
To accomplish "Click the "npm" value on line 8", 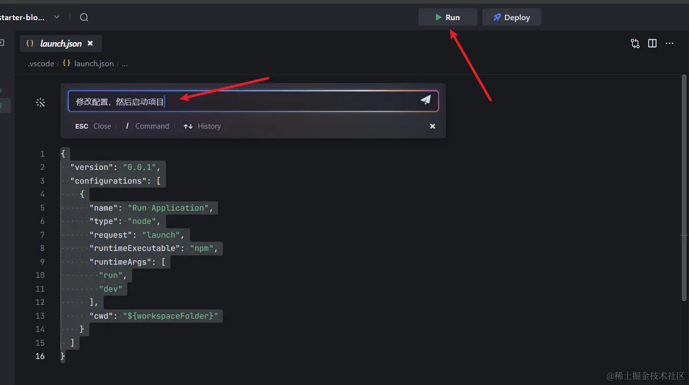I will click(x=202, y=248).
